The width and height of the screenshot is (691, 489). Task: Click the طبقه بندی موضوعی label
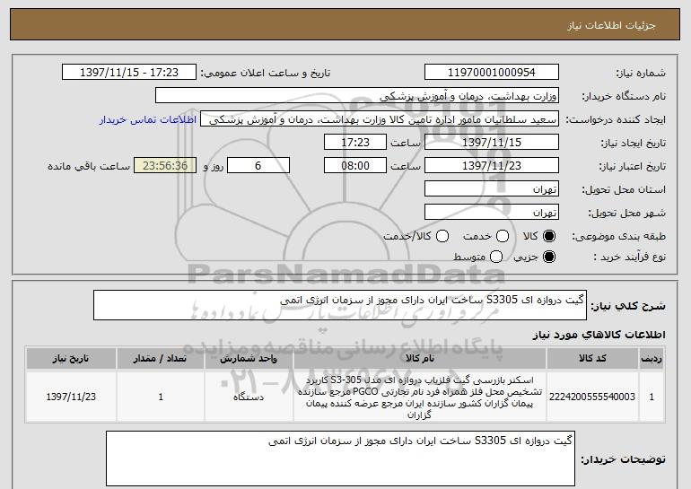pos(618,237)
